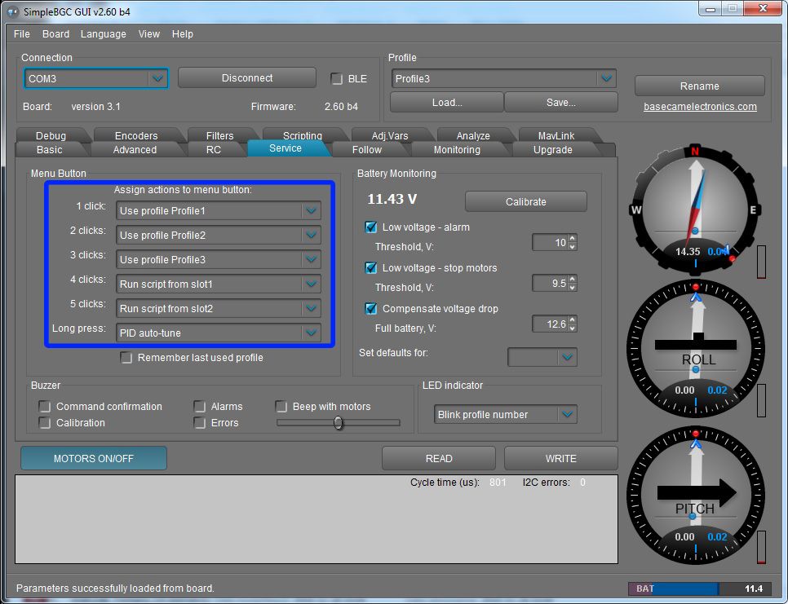This screenshot has height=604, width=788.
Task: Switch to the Follow tab
Action: [367, 150]
